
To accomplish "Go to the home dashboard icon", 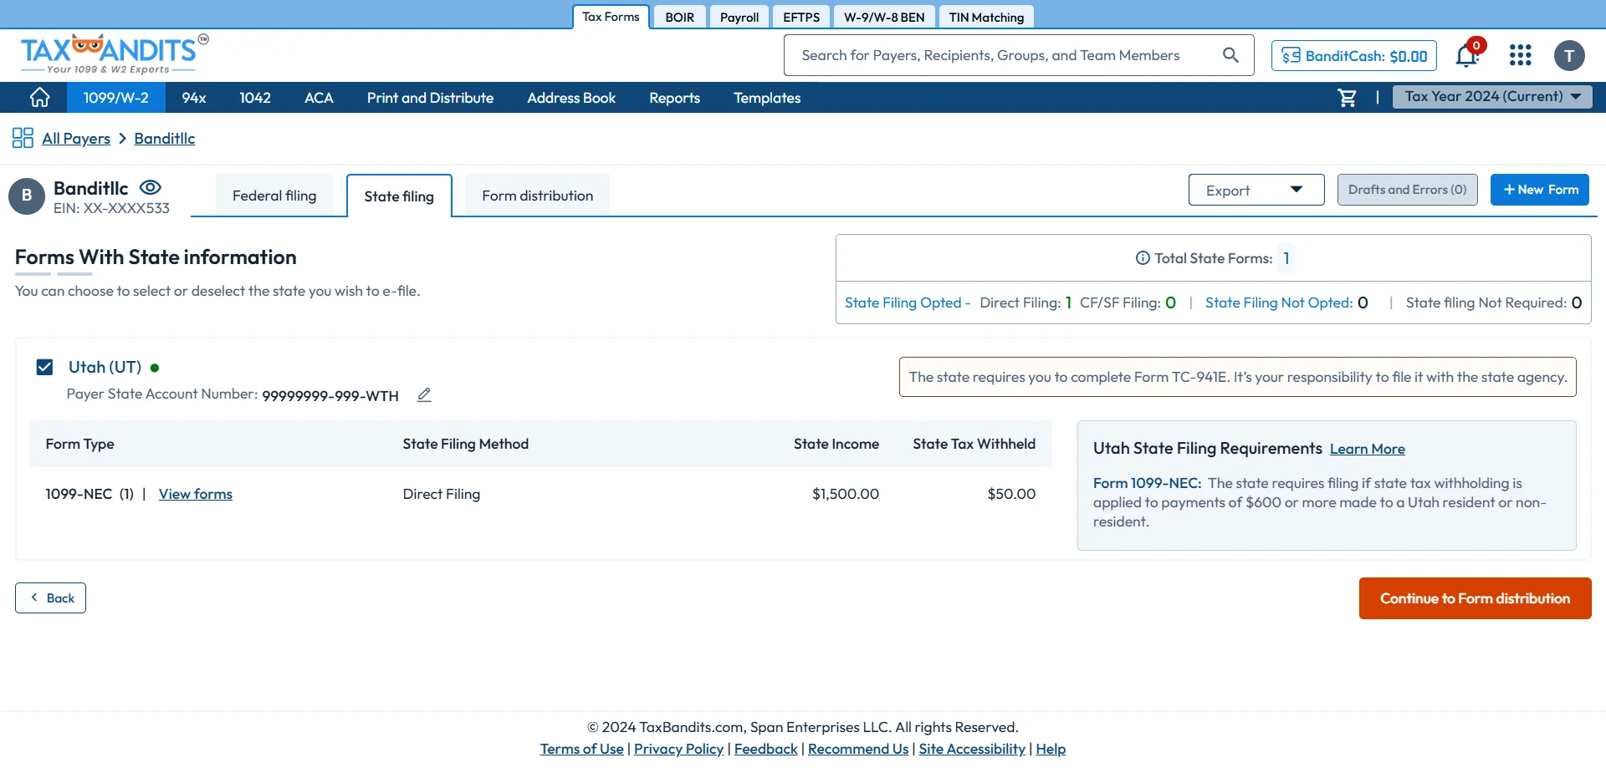I will coord(39,98).
